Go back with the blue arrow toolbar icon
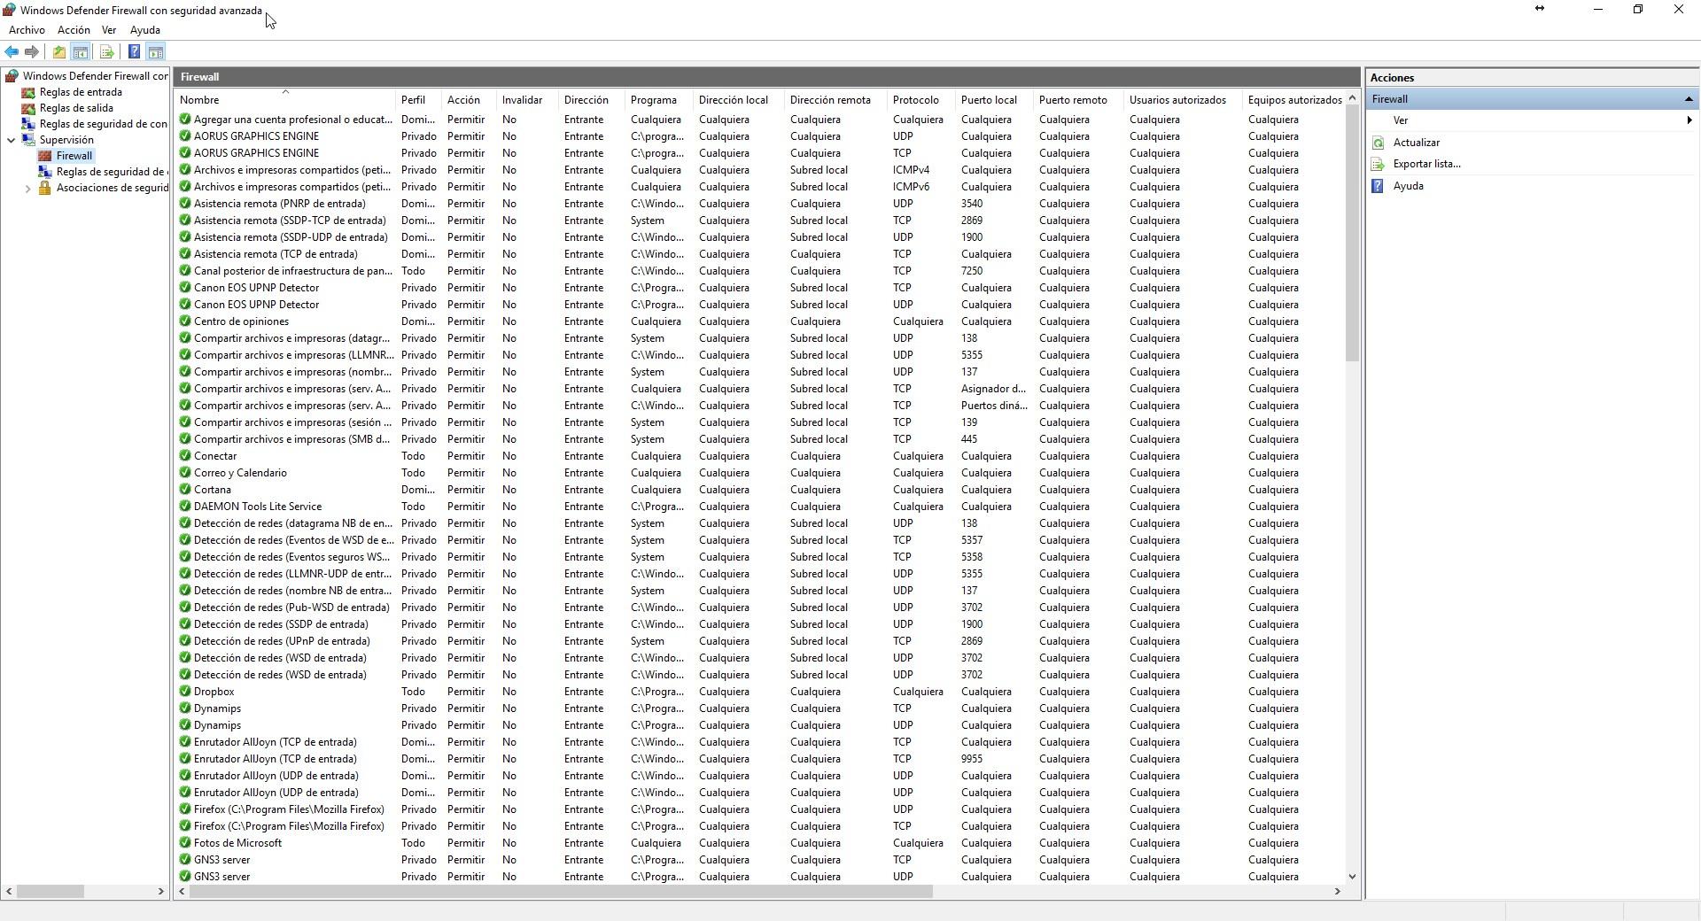The image size is (1701, 921). pyautogui.click(x=12, y=52)
